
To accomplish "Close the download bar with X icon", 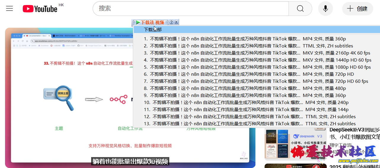I will [x=176, y=22].
